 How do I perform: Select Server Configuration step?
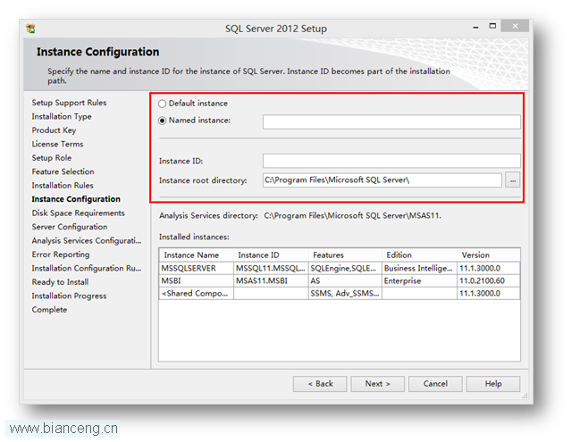point(70,227)
